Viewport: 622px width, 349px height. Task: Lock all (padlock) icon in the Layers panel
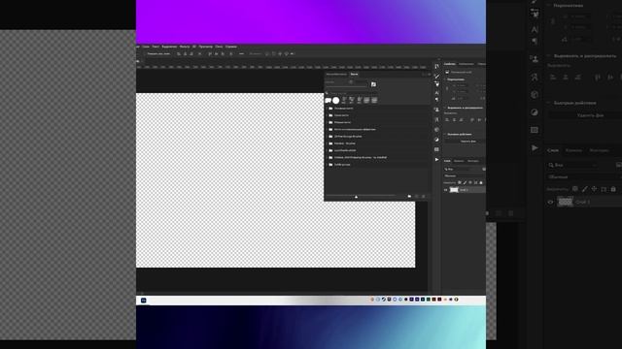click(x=481, y=182)
